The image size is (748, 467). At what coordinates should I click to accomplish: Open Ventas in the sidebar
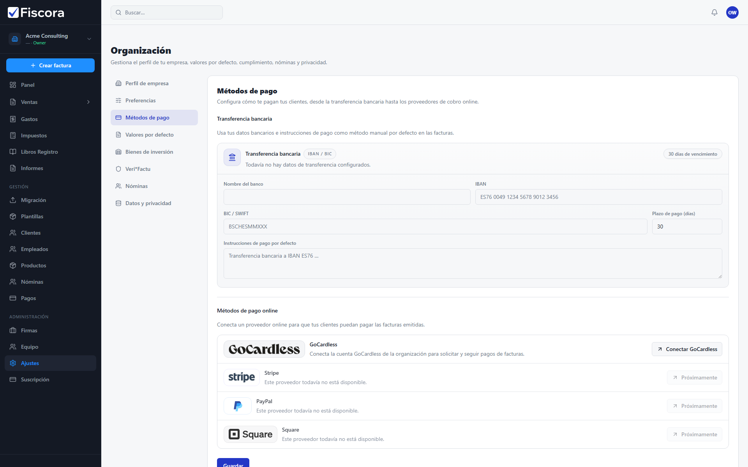[50, 102]
